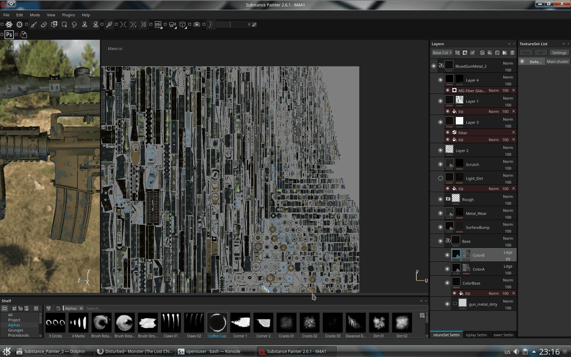Open the Iray render camera mode
Screen dimensions: 571x357
tap(197, 24)
